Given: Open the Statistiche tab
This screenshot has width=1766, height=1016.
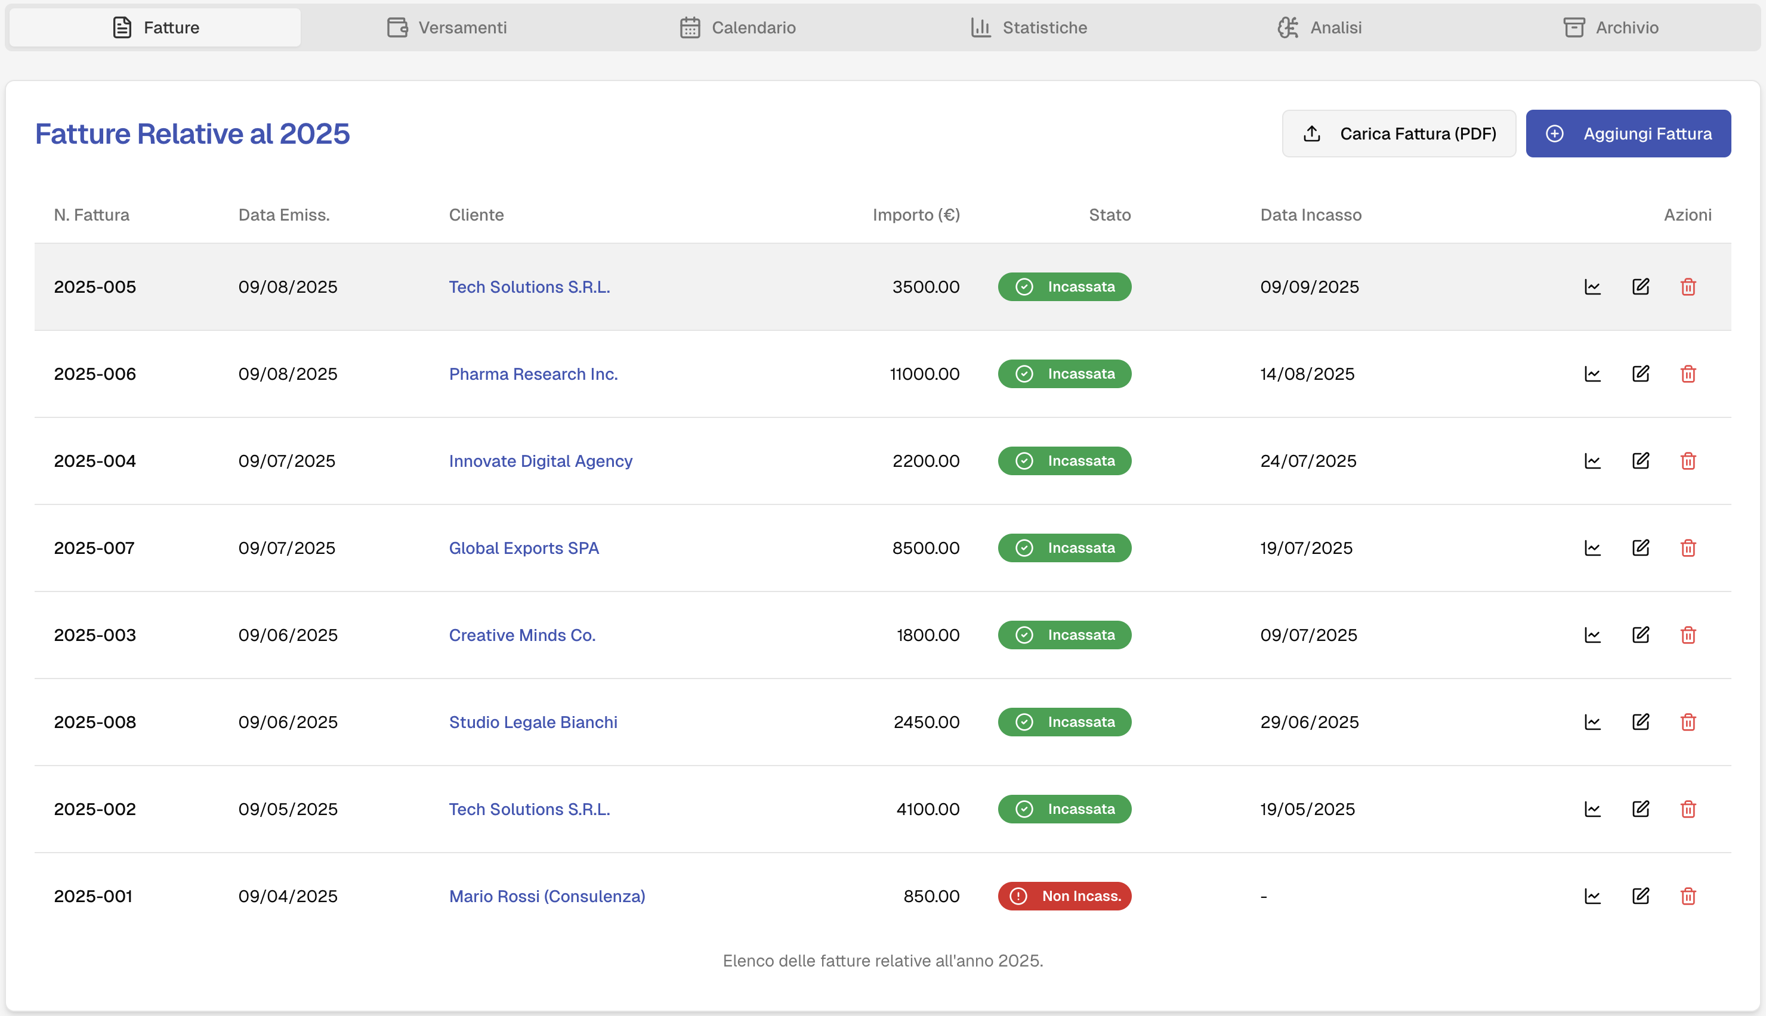Looking at the screenshot, I should point(1029,28).
